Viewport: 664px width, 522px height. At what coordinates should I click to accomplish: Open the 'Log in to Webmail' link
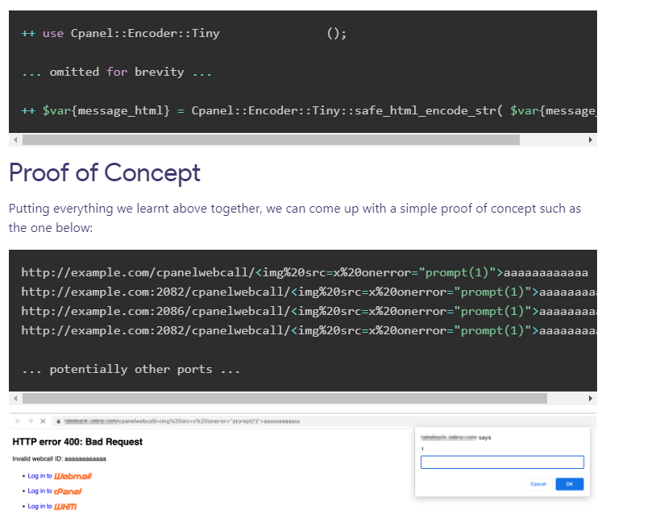(48, 475)
